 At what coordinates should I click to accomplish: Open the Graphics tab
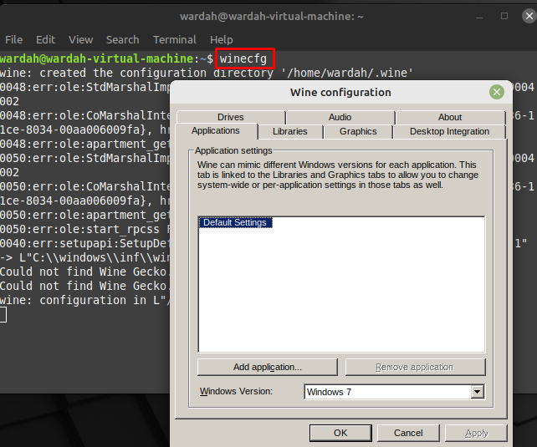pos(358,132)
